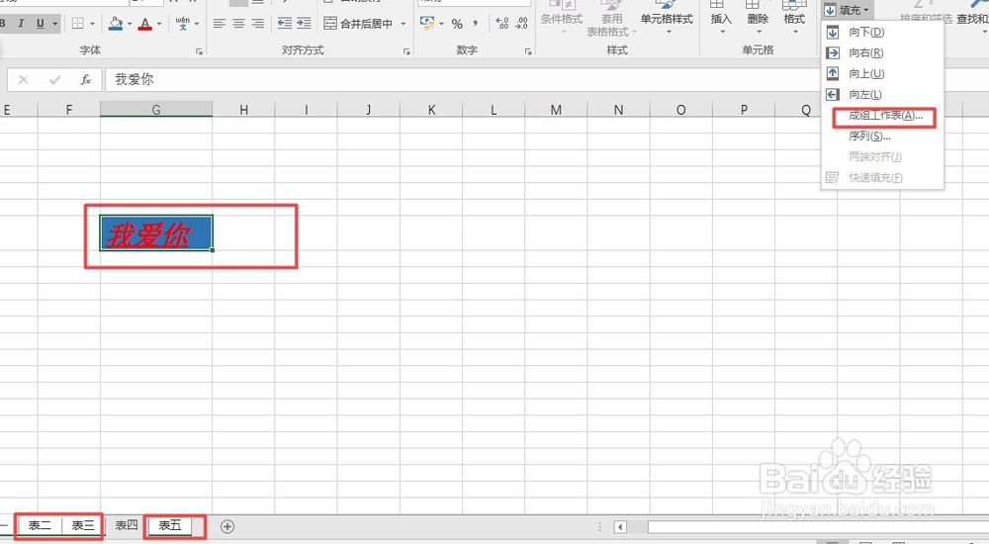Align text right
Viewport: 989px width, 544px height.
[x=257, y=24]
